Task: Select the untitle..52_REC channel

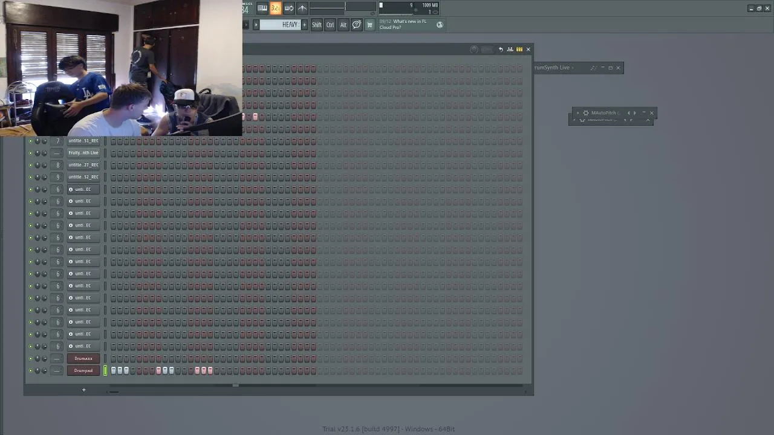Action: coord(83,177)
